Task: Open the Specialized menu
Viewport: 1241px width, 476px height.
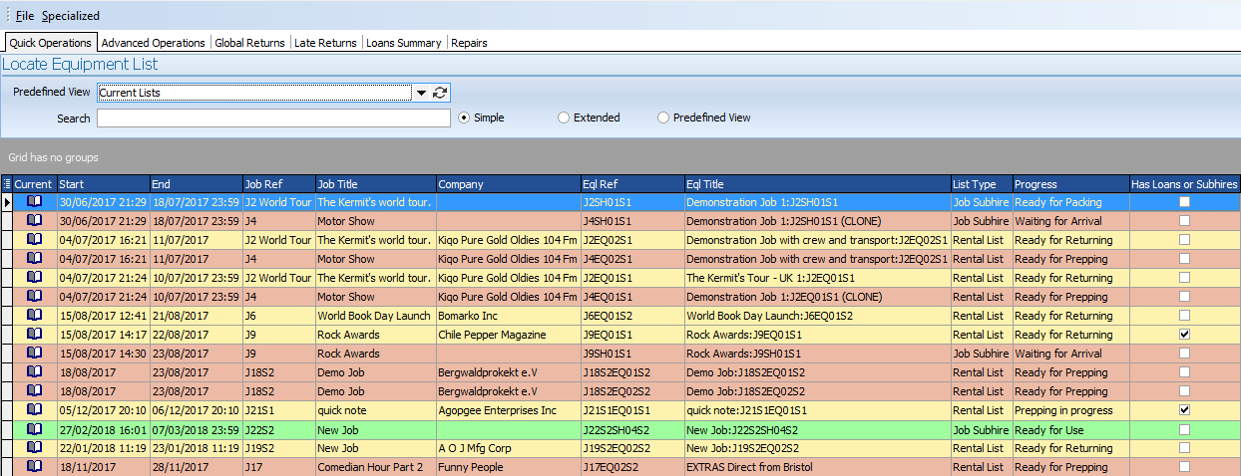Action: point(71,16)
